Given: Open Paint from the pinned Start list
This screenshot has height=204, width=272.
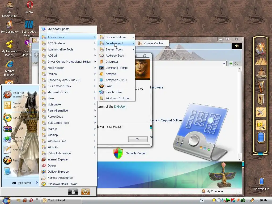Looking at the screenshot, I should pyautogui.click(x=20, y=160).
